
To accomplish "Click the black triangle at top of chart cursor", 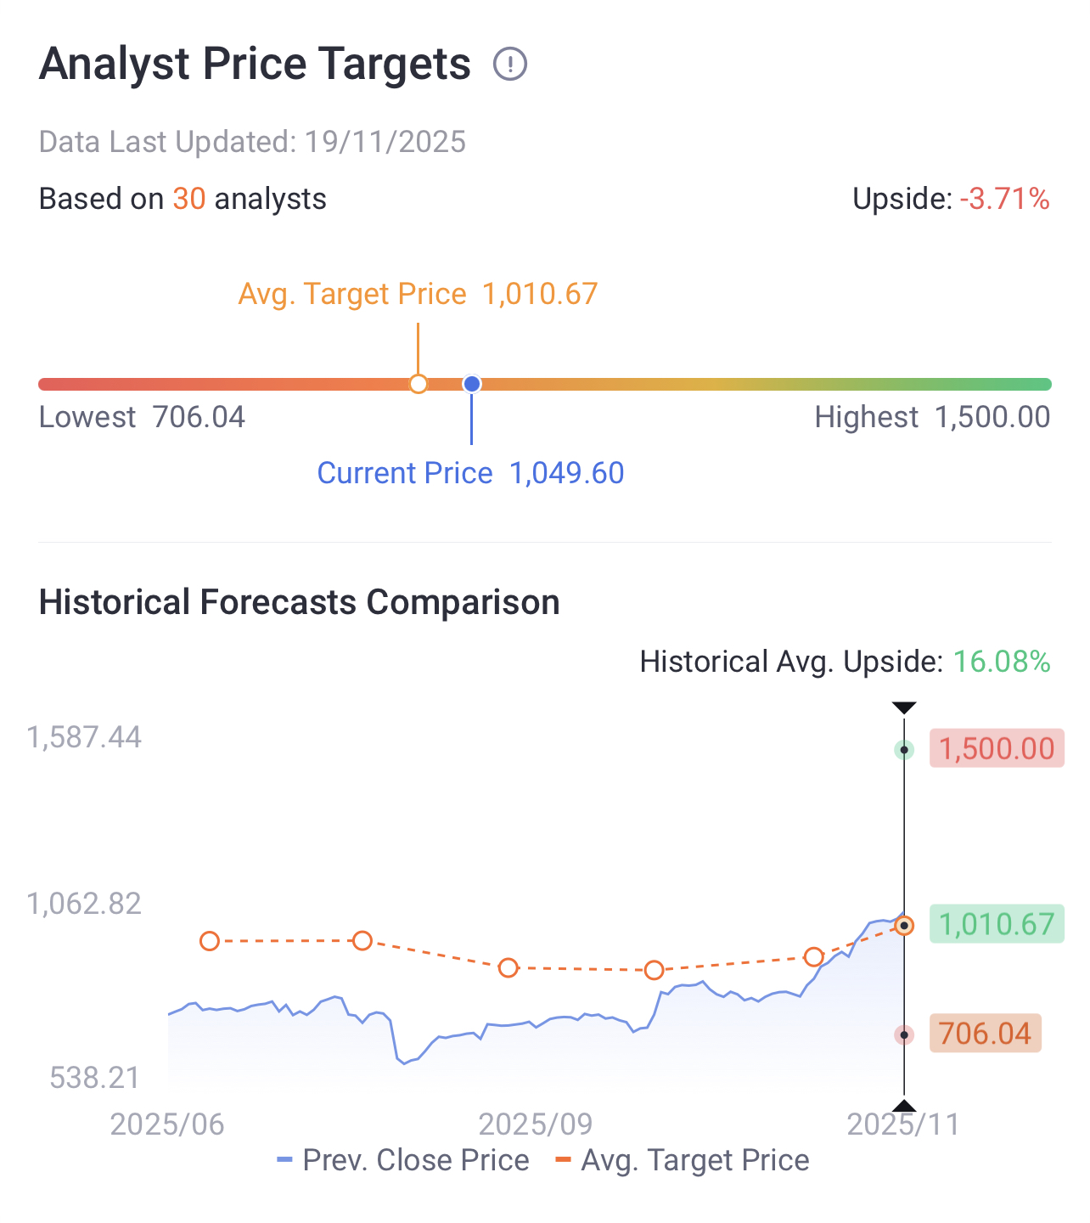I will (x=904, y=708).
